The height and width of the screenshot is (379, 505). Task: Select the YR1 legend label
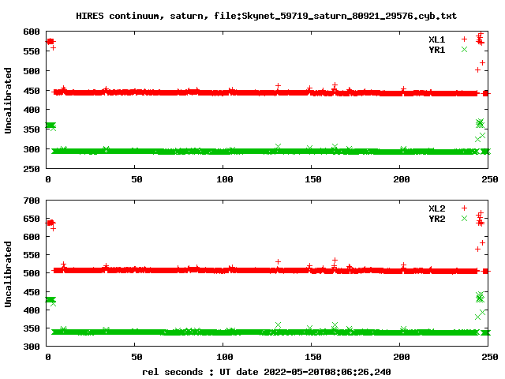pyautogui.click(x=436, y=50)
